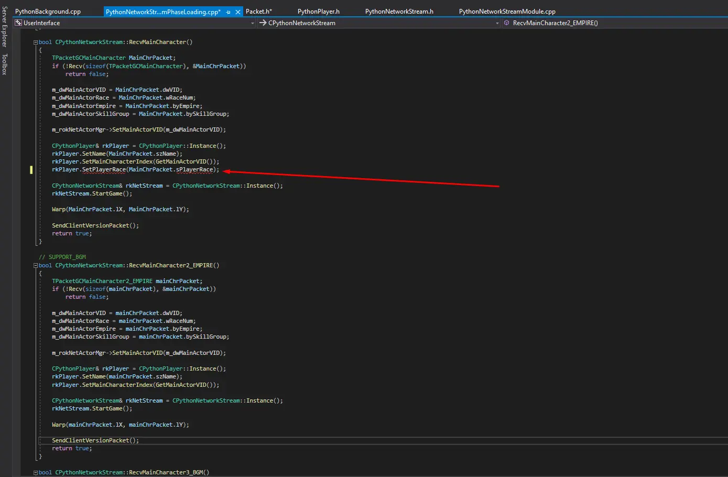The width and height of the screenshot is (728, 477).
Task: Open the Toolbox side panel
Action: point(5,64)
